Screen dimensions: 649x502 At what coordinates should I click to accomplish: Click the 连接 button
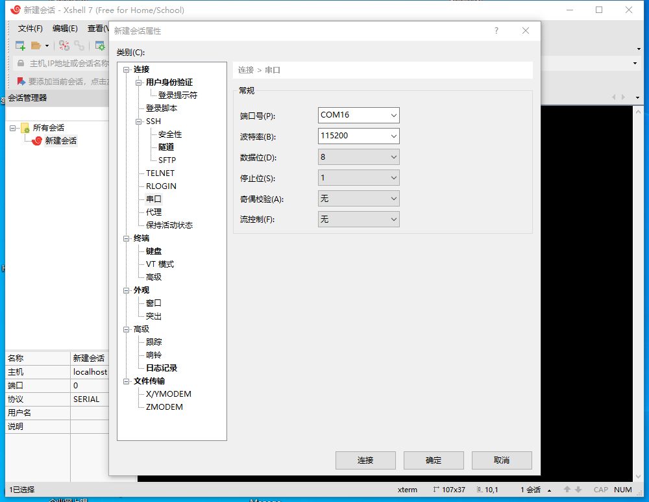(x=365, y=460)
